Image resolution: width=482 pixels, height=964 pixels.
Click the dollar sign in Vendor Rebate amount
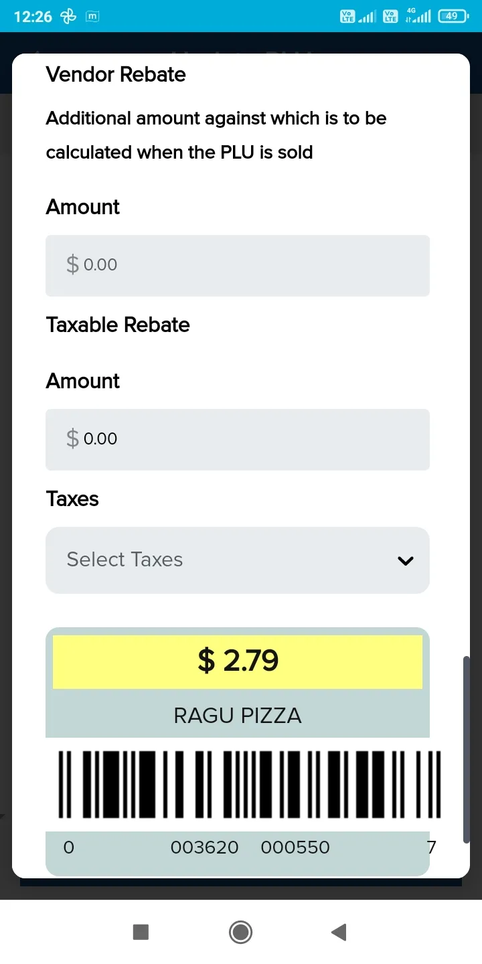[x=72, y=264]
